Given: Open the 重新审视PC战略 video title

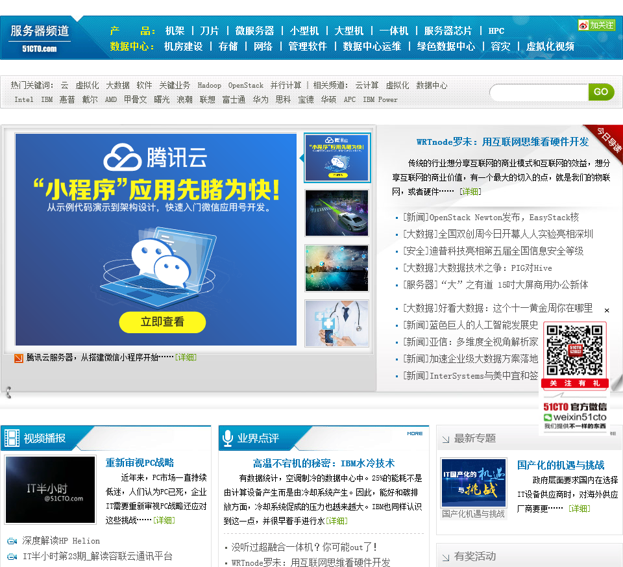Looking at the screenshot, I should pos(140,463).
